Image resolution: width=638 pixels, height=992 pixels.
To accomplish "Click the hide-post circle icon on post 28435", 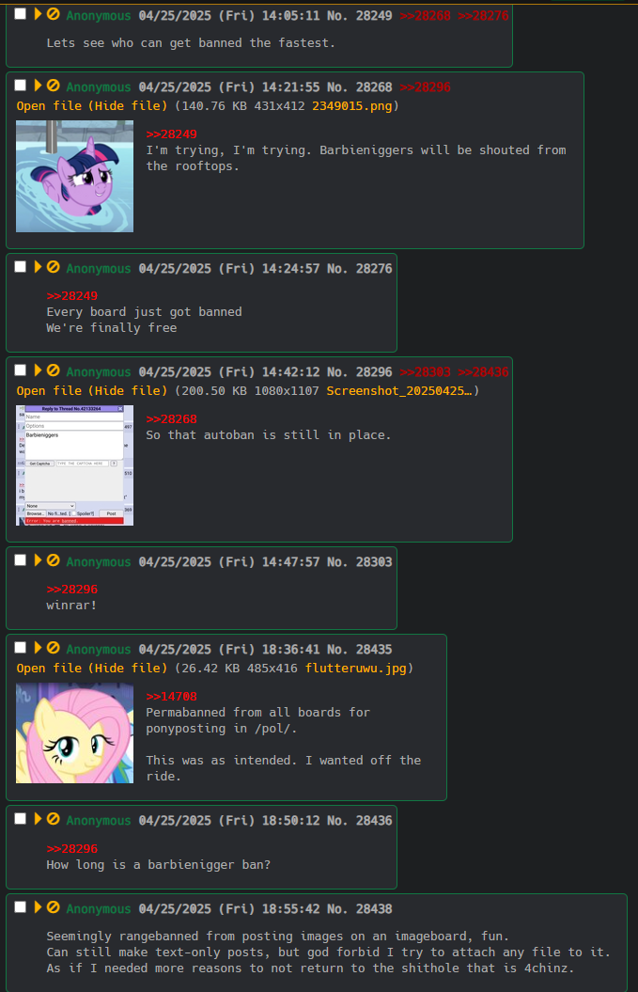I will click(54, 648).
